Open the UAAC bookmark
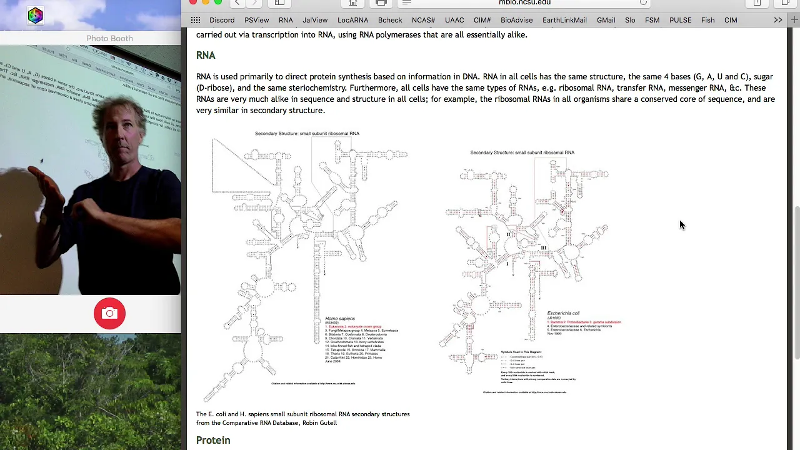 tap(454, 20)
